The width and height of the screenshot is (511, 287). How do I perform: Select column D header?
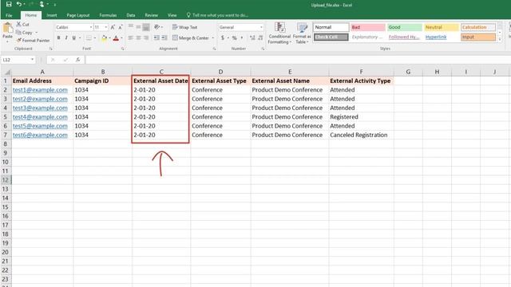tap(220, 72)
